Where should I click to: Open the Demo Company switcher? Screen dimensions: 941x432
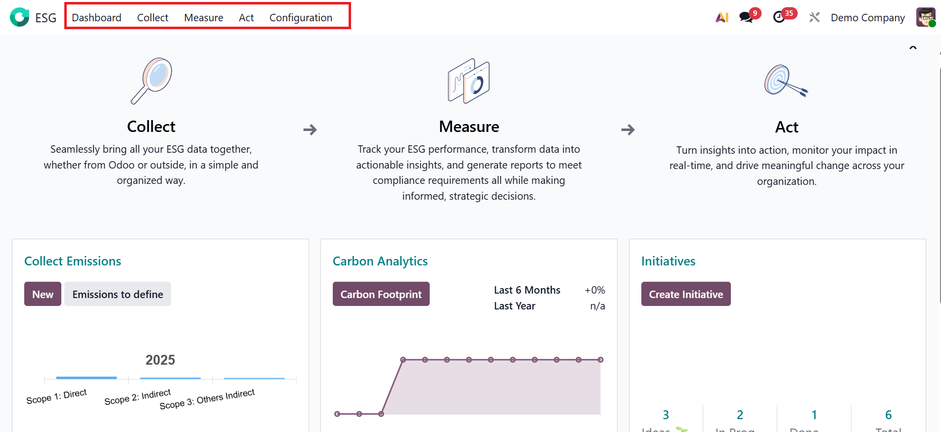[867, 18]
